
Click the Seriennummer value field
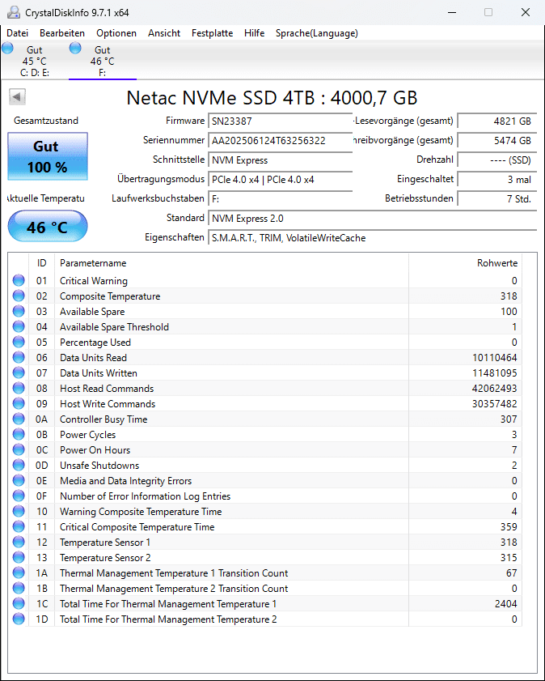click(x=280, y=141)
